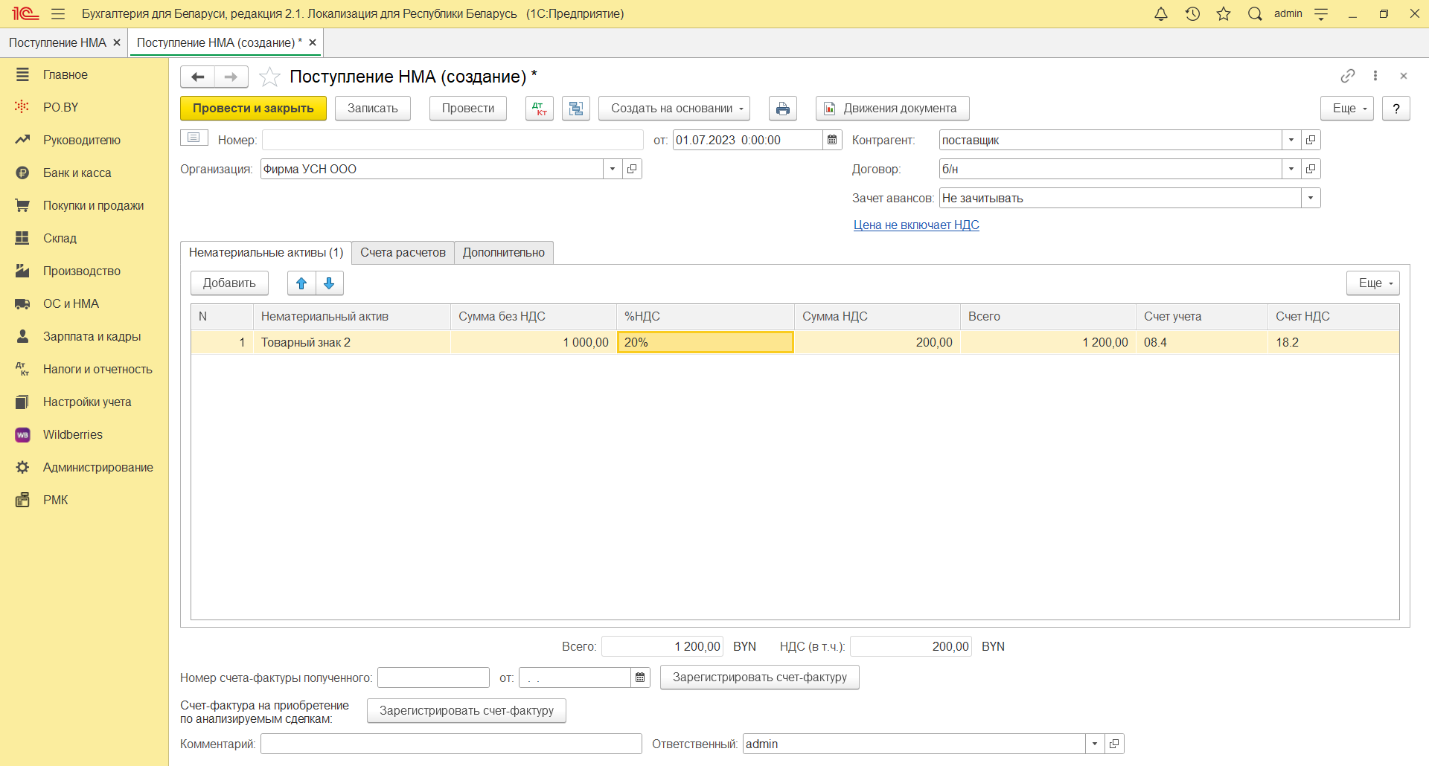Image resolution: width=1429 pixels, height=766 pixels.
Task: Open the history clock icon
Action: click(x=1192, y=14)
